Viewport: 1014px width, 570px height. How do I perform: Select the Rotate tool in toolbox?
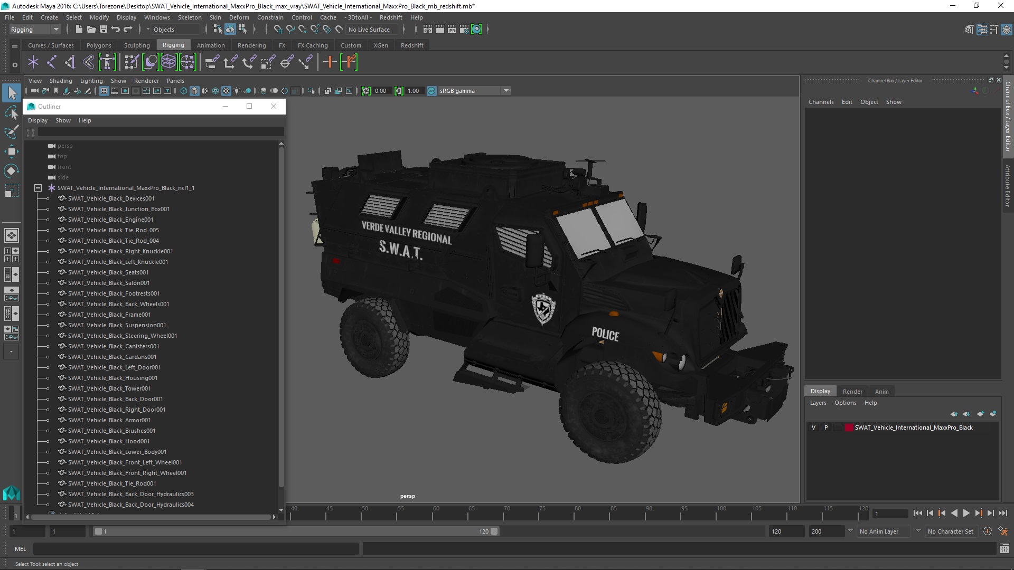11,171
